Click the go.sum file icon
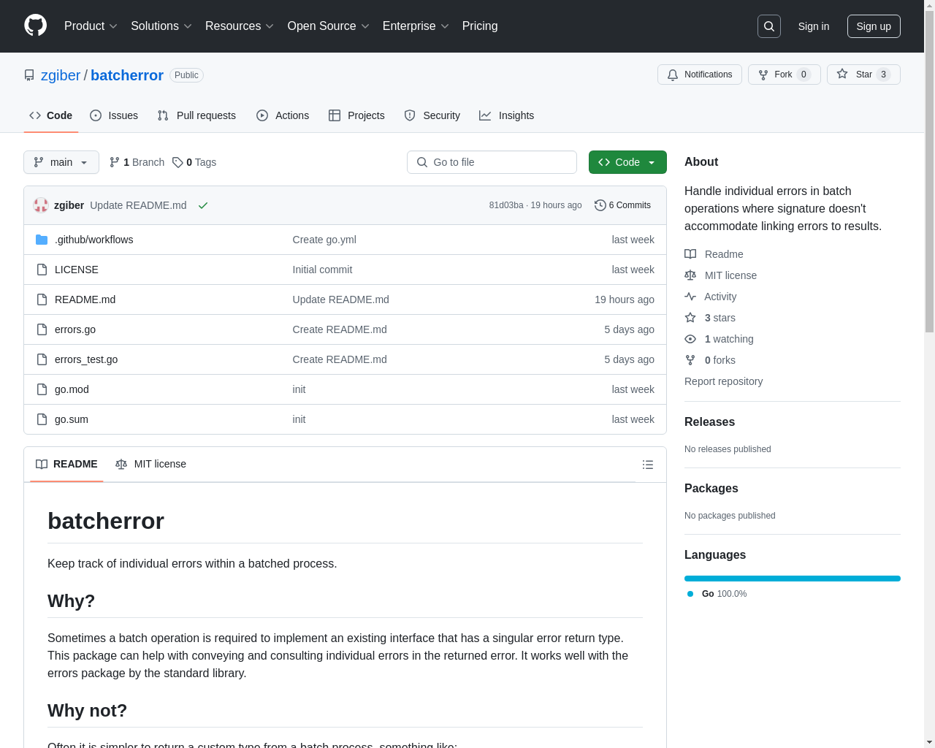This screenshot has width=935, height=748. (x=42, y=419)
